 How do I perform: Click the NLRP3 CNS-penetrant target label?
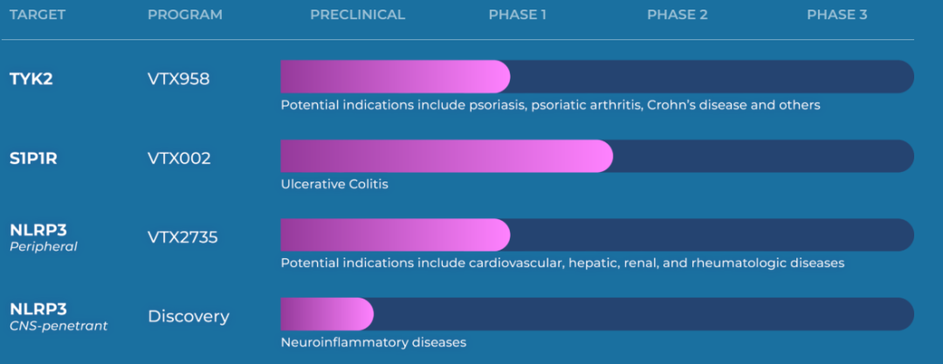(x=59, y=317)
